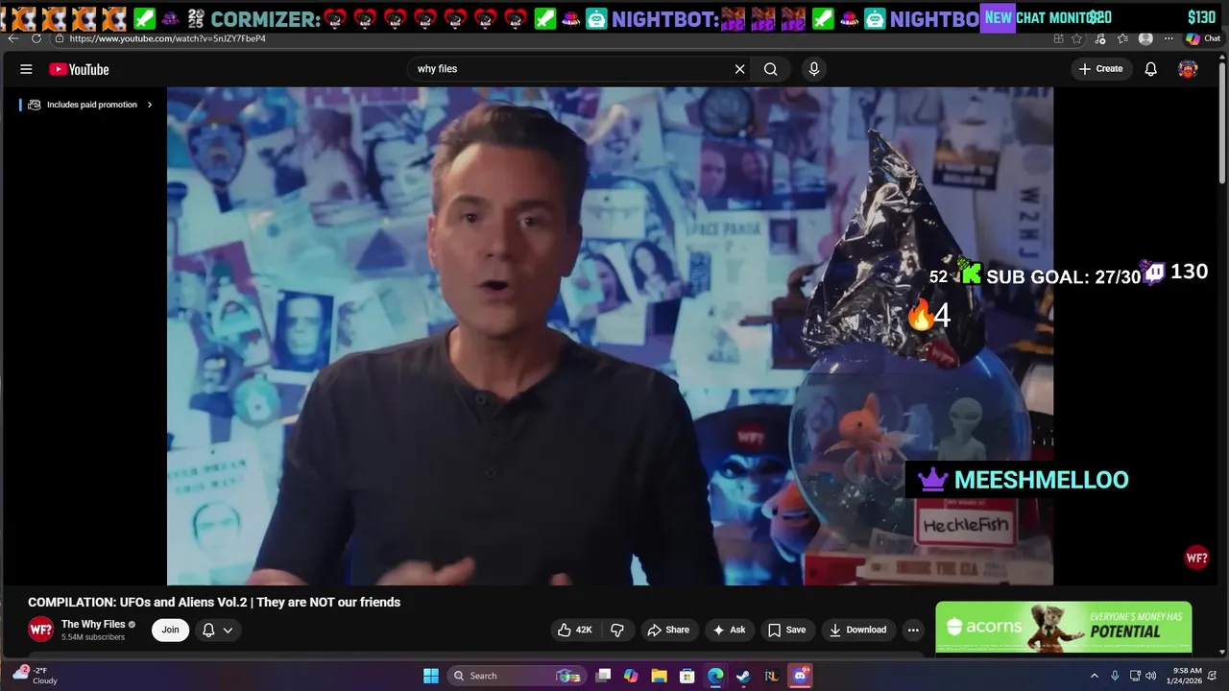Viewport: 1229px width, 691px height.
Task: Share the video
Action: (x=668, y=630)
